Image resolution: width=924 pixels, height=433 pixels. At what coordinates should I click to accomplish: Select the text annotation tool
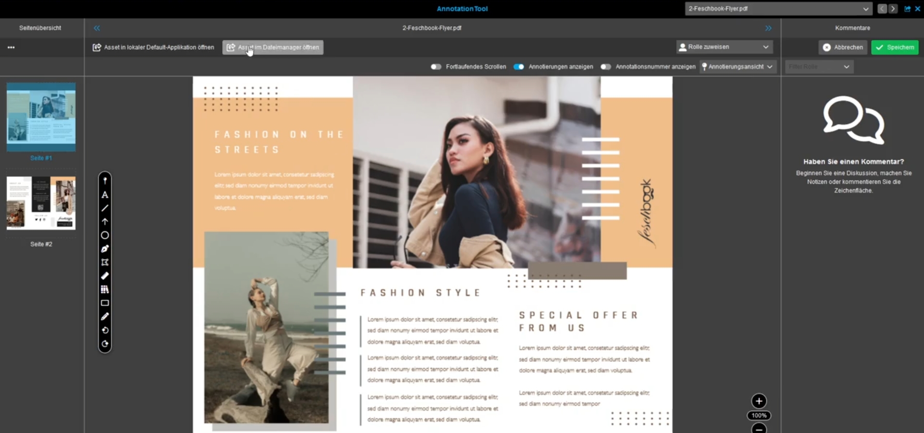click(105, 195)
